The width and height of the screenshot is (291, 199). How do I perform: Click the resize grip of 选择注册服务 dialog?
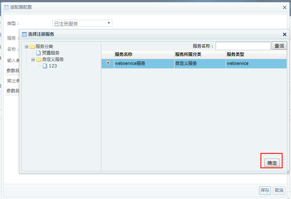[288, 172]
